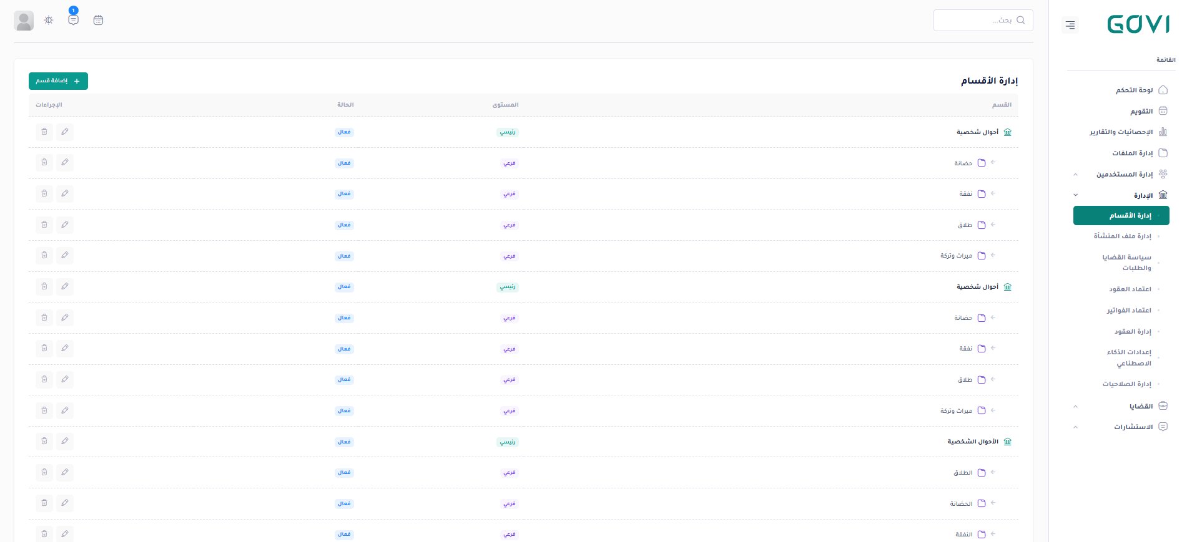This screenshot has height=542, width=1187.
Task: Select اعتماد الفواتير in the sidebar submenu
Action: pyautogui.click(x=1129, y=311)
